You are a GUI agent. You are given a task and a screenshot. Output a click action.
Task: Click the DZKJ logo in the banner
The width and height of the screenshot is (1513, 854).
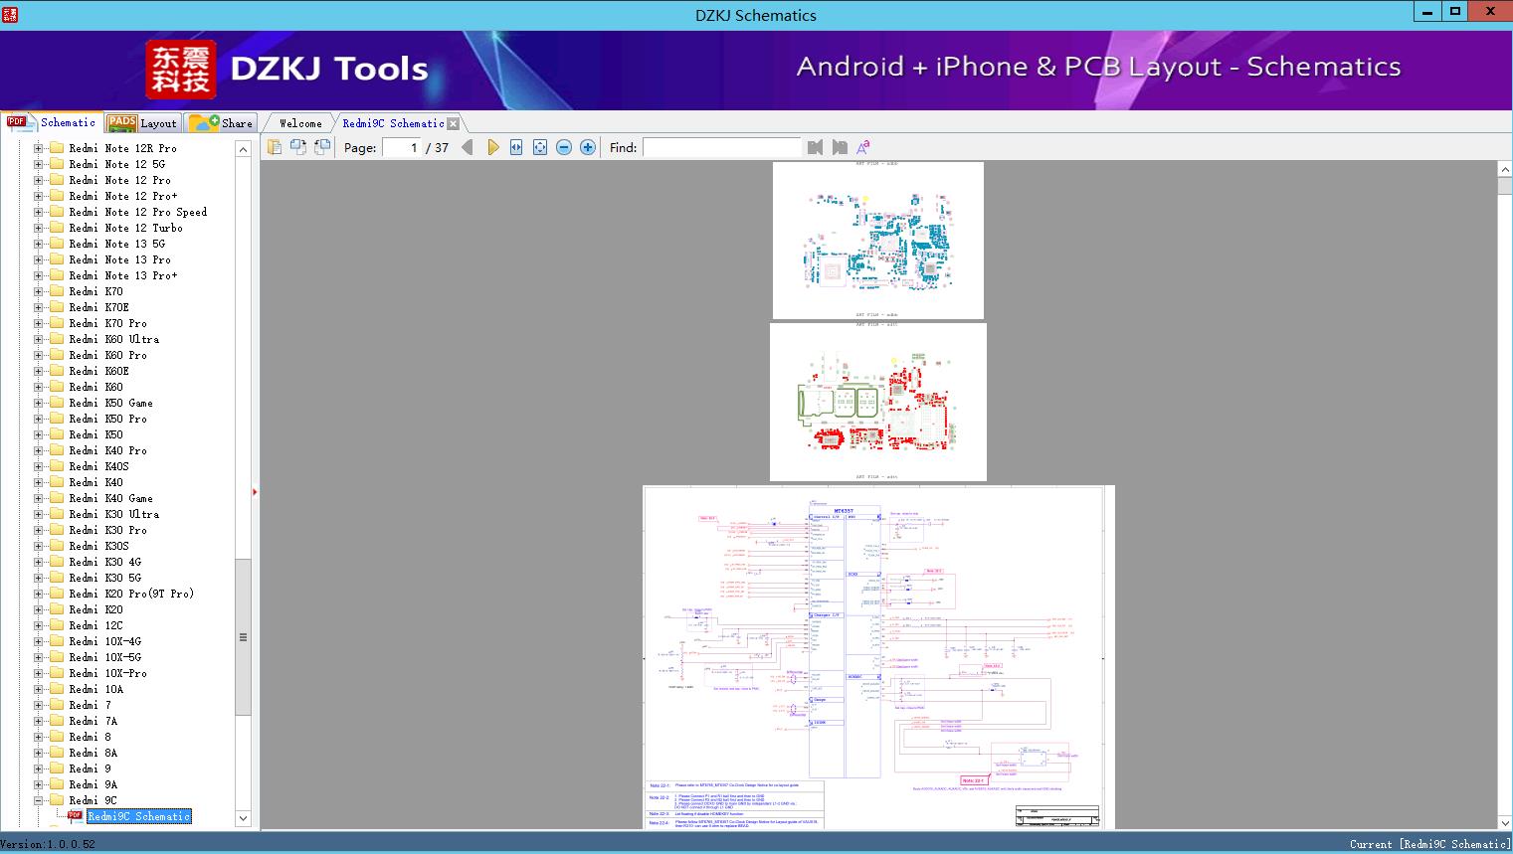tap(180, 70)
